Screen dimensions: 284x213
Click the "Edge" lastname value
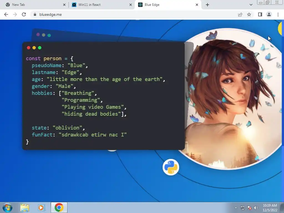pos(70,72)
